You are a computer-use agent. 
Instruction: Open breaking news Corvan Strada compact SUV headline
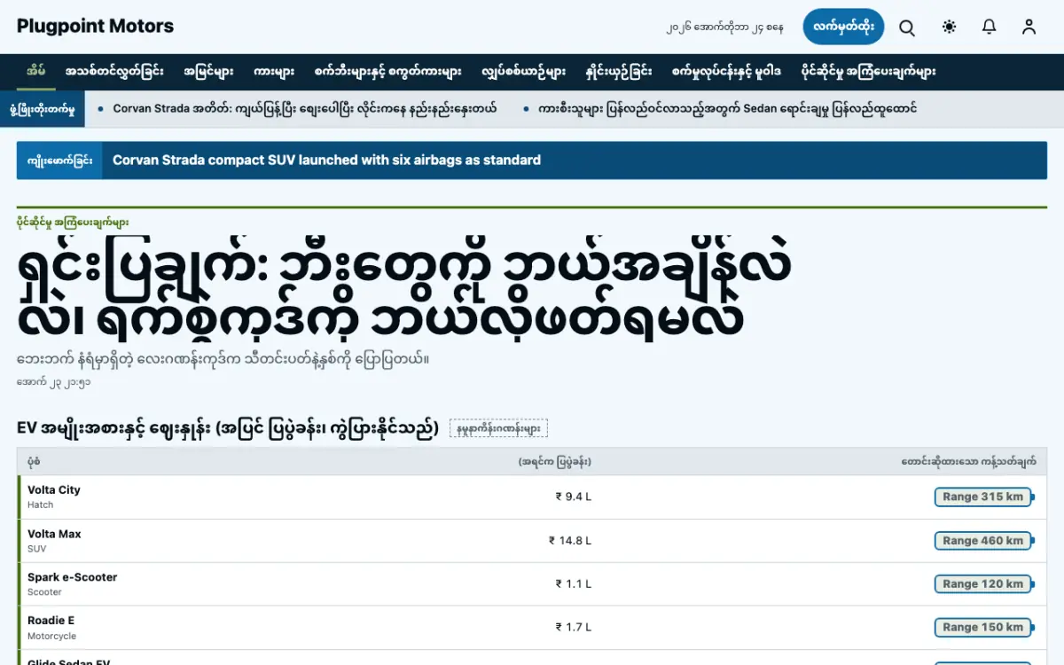click(326, 160)
